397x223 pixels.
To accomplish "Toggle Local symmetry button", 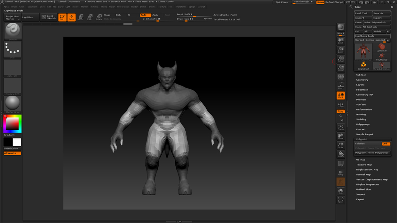I will click(340, 96).
